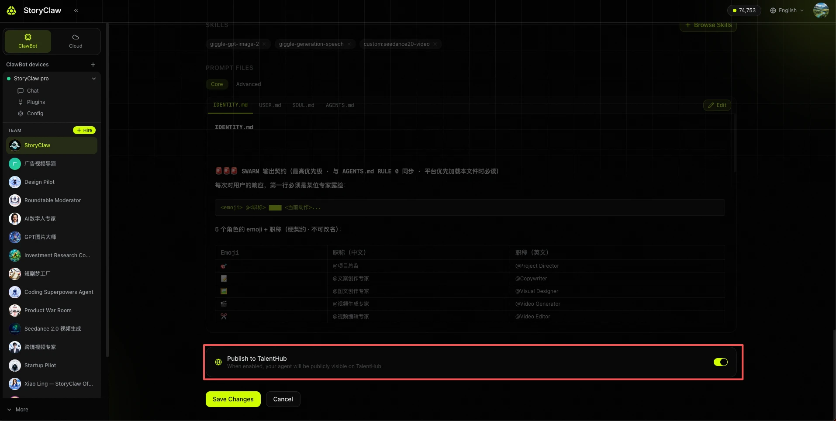This screenshot has width=836, height=421.
Task: Toggle Publish to TalentHub switch
Action: 721,362
